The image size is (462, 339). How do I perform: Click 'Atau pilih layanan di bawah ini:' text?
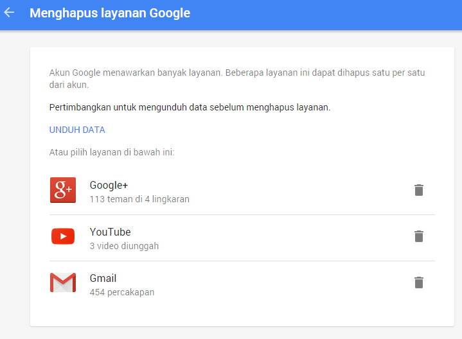point(112,152)
